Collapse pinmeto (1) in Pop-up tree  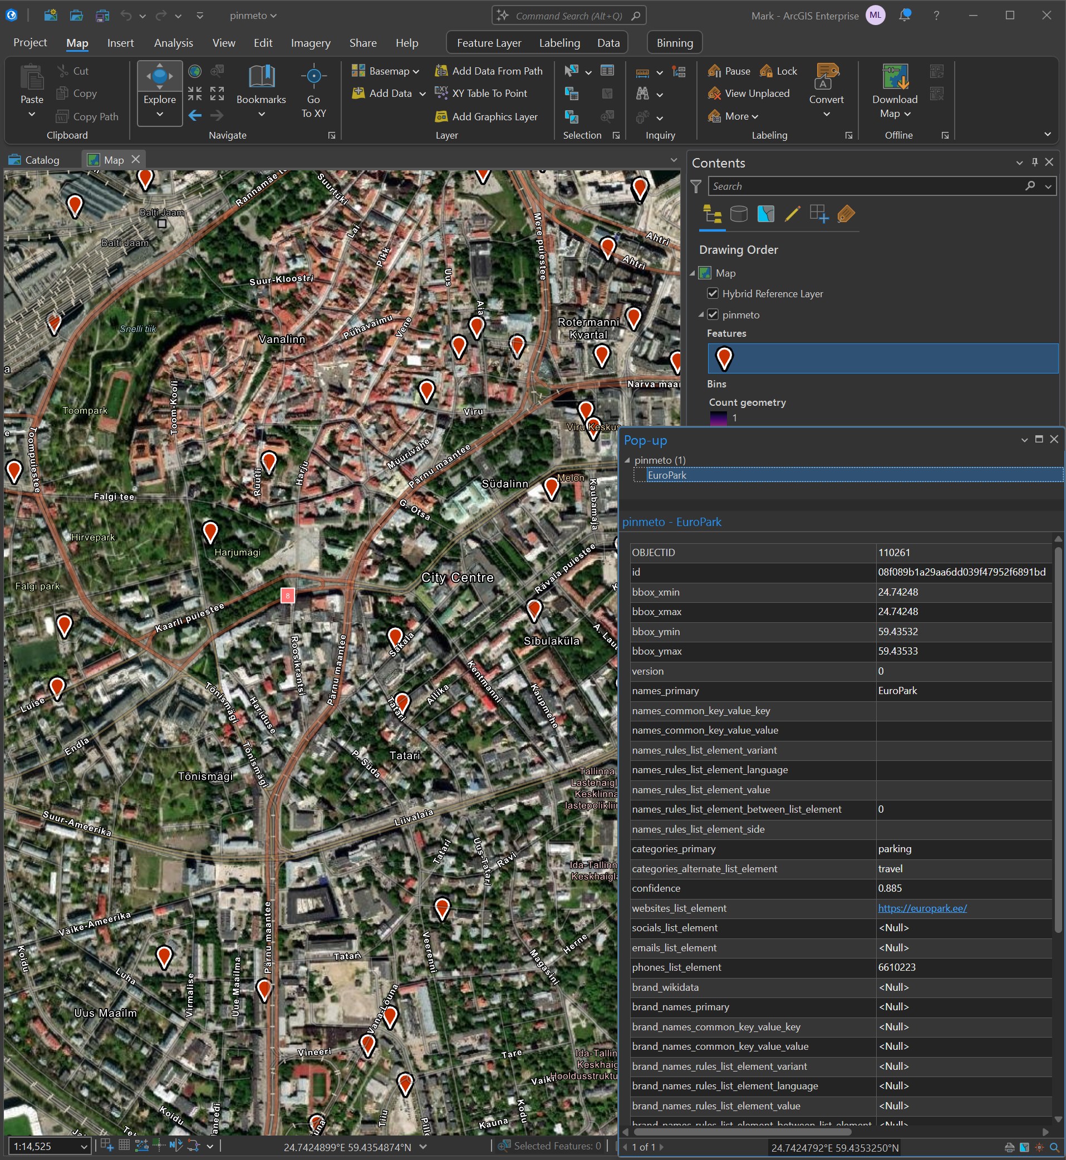(627, 460)
